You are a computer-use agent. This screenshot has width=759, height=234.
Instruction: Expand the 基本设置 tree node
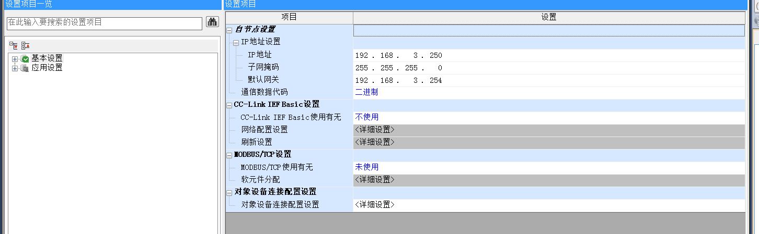pyautogui.click(x=15, y=59)
